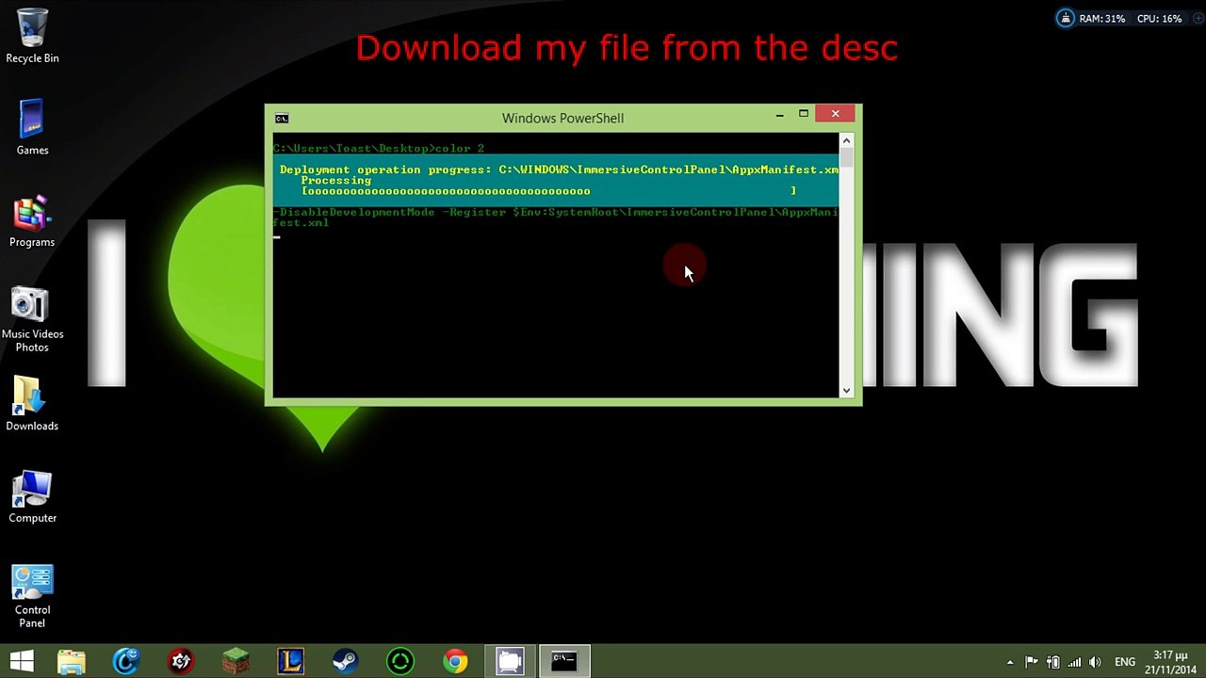Select the PowerShell taskbar button
The image size is (1206, 678).
(x=564, y=661)
